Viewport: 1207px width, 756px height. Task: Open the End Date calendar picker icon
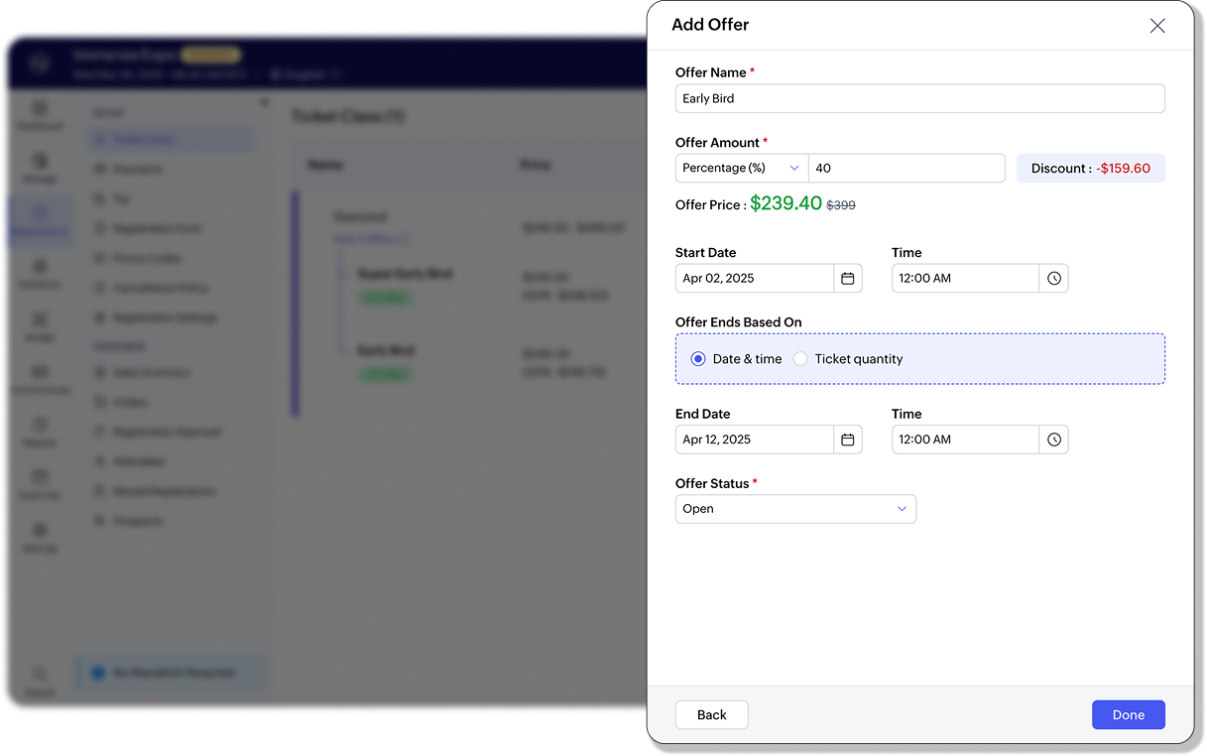[x=848, y=440]
